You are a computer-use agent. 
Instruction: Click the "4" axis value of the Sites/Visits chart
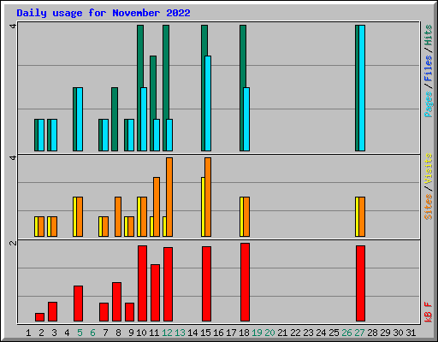pyautogui.click(x=13, y=157)
